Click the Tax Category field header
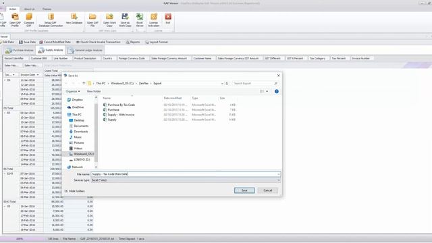 pyautogui.click(x=317, y=59)
